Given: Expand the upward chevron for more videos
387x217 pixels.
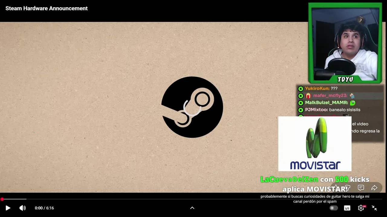Looking at the screenshot, I should click(x=192, y=208).
